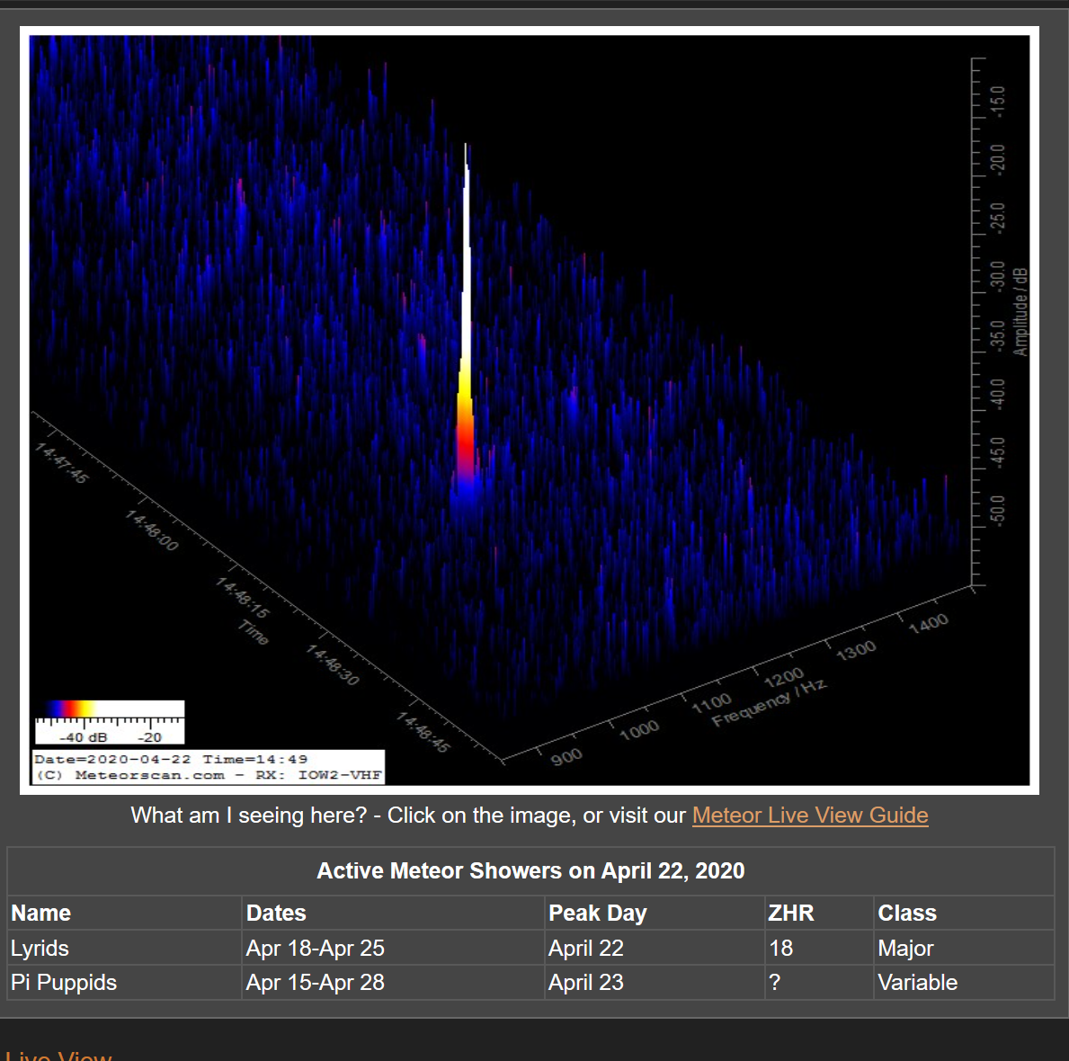Open the partially visible Live View link

[x=59, y=1056]
